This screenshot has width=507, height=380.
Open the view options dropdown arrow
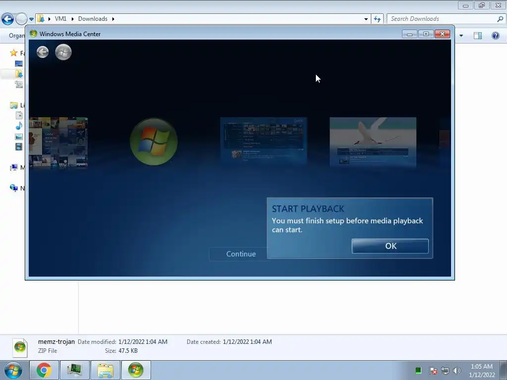(461, 36)
